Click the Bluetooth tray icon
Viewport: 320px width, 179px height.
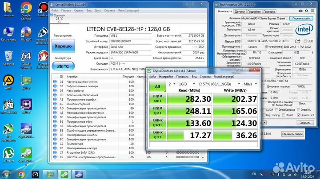click(x=278, y=175)
